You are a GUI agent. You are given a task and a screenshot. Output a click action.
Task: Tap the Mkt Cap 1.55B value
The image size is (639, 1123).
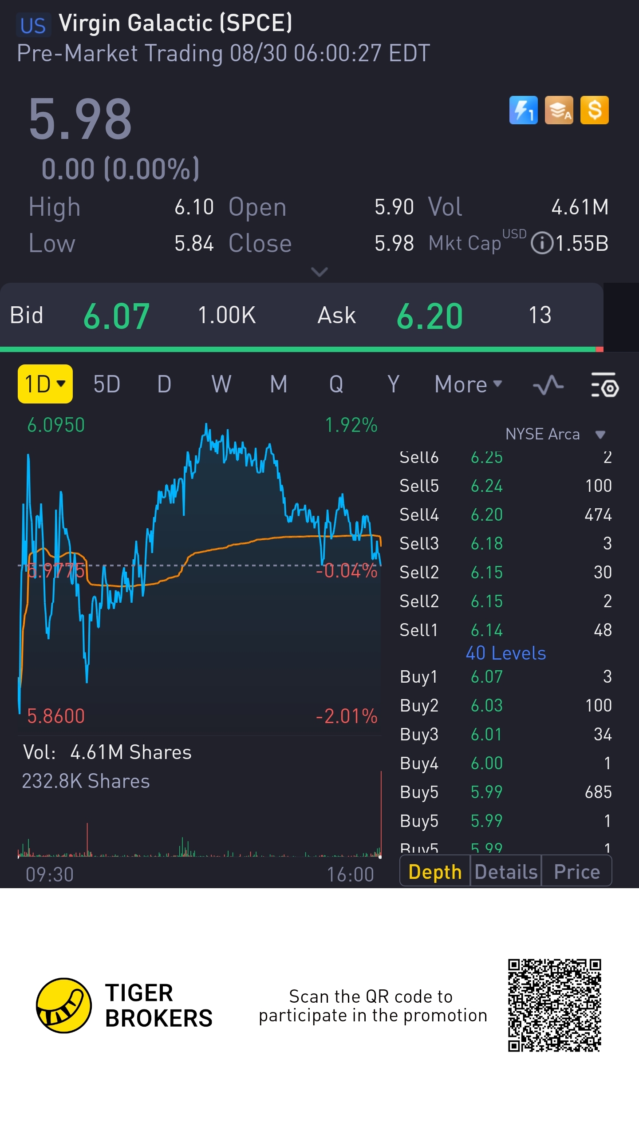pyautogui.click(x=582, y=244)
